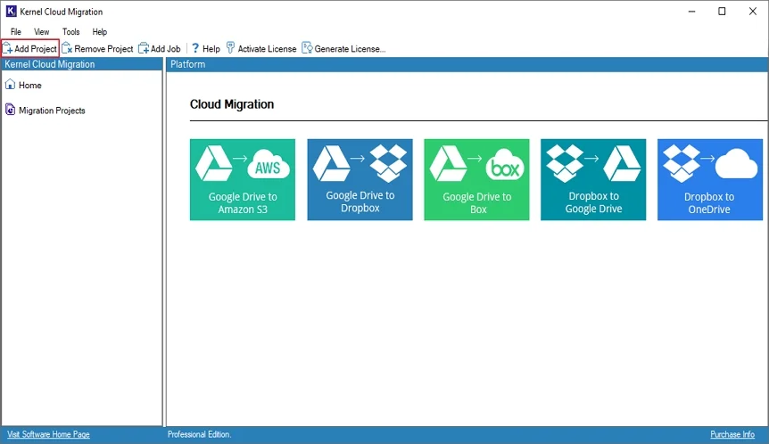The height and width of the screenshot is (444, 769).
Task: Click the Kernel Cloud Migration sidebar header
Action: [81, 64]
